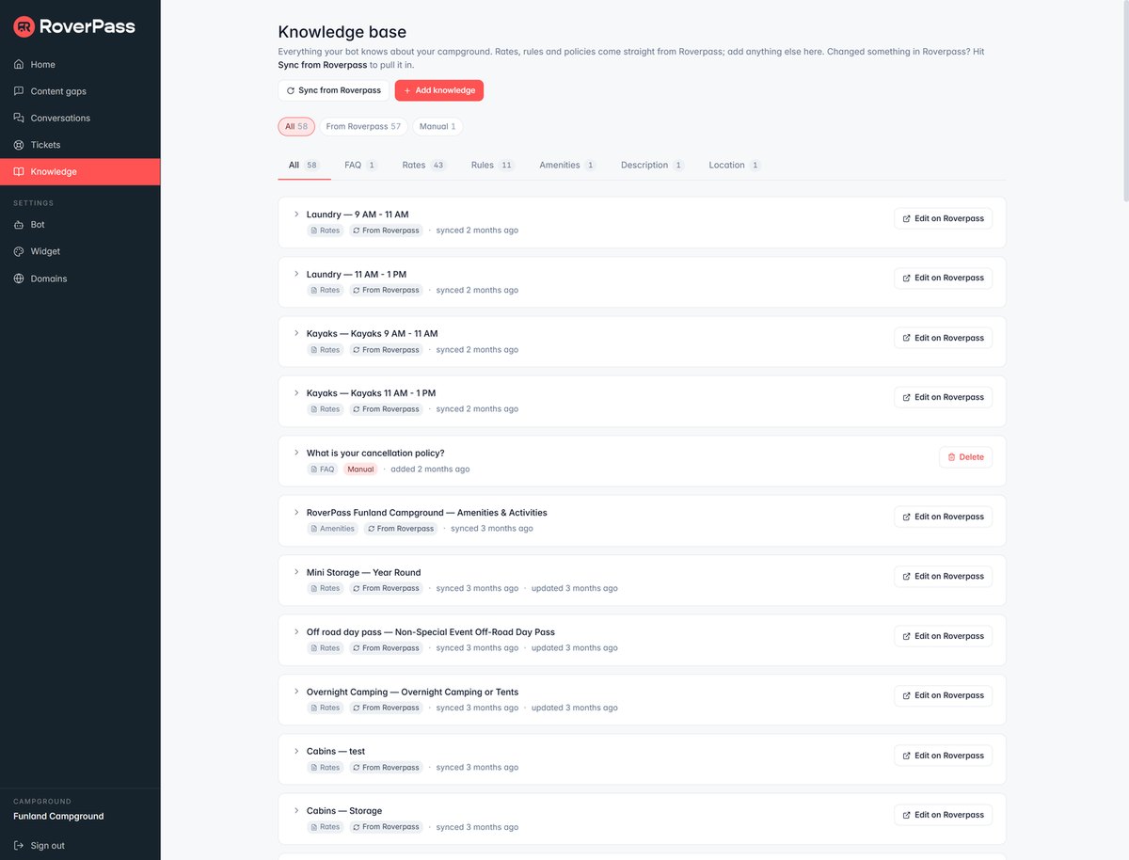1129x860 pixels.
Task: Open Content gaps in sidebar
Action: [80, 91]
